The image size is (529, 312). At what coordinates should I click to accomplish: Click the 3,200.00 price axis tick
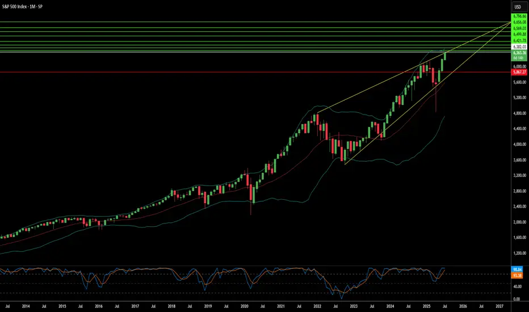(519, 175)
